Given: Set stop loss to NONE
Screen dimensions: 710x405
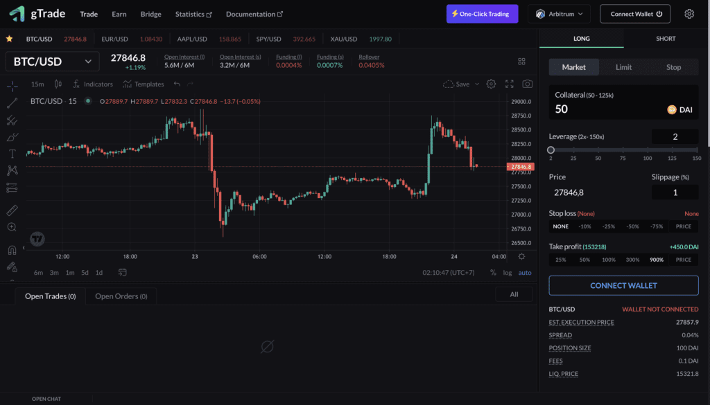Looking at the screenshot, I should tap(560, 226).
